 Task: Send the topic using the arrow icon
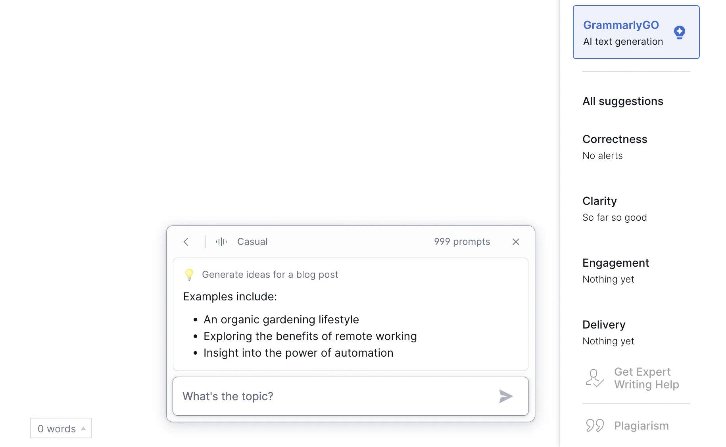tap(505, 396)
